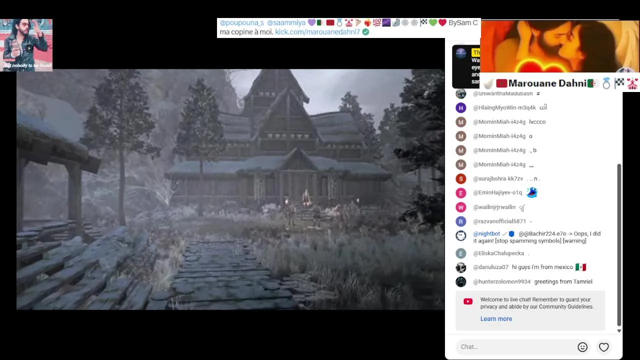
Task: Click the @saammiya mention
Action: [286, 23]
